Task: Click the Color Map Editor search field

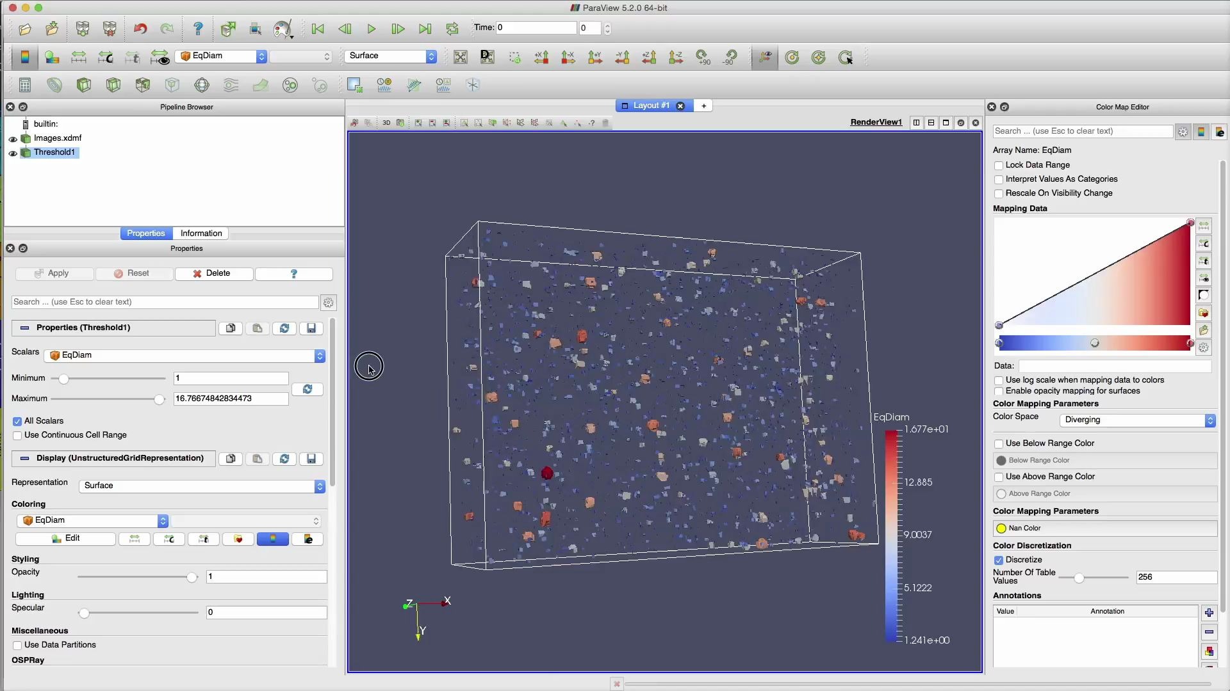Action: tap(1082, 131)
